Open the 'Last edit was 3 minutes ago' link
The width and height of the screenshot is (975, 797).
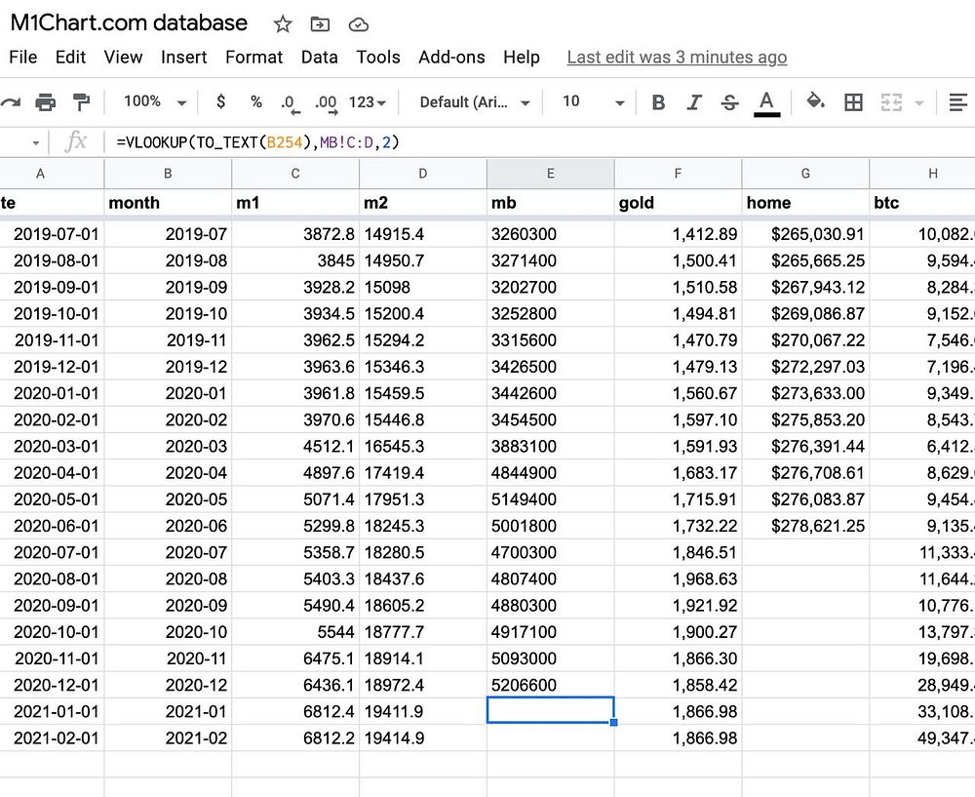point(677,58)
